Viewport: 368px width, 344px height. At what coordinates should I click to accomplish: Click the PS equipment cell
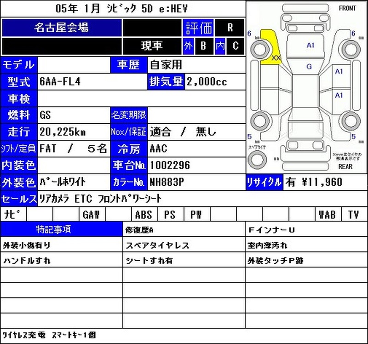click(171, 214)
